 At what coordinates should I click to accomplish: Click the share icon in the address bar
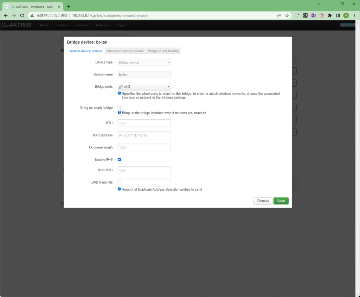point(279,15)
